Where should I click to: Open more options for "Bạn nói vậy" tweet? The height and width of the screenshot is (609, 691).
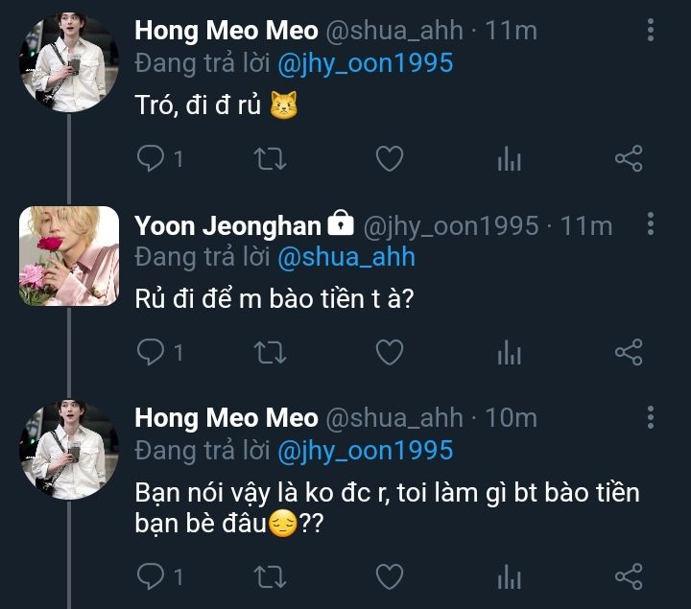pyautogui.click(x=651, y=417)
